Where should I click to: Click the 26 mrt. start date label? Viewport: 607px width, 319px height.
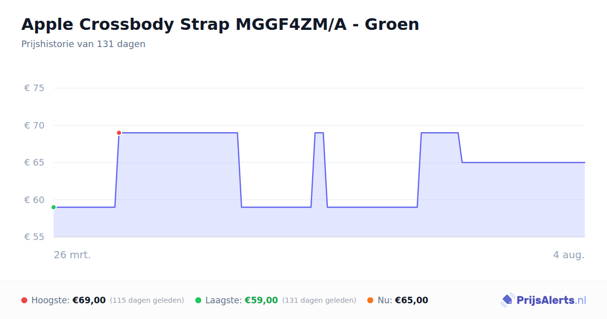[x=72, y=255]
